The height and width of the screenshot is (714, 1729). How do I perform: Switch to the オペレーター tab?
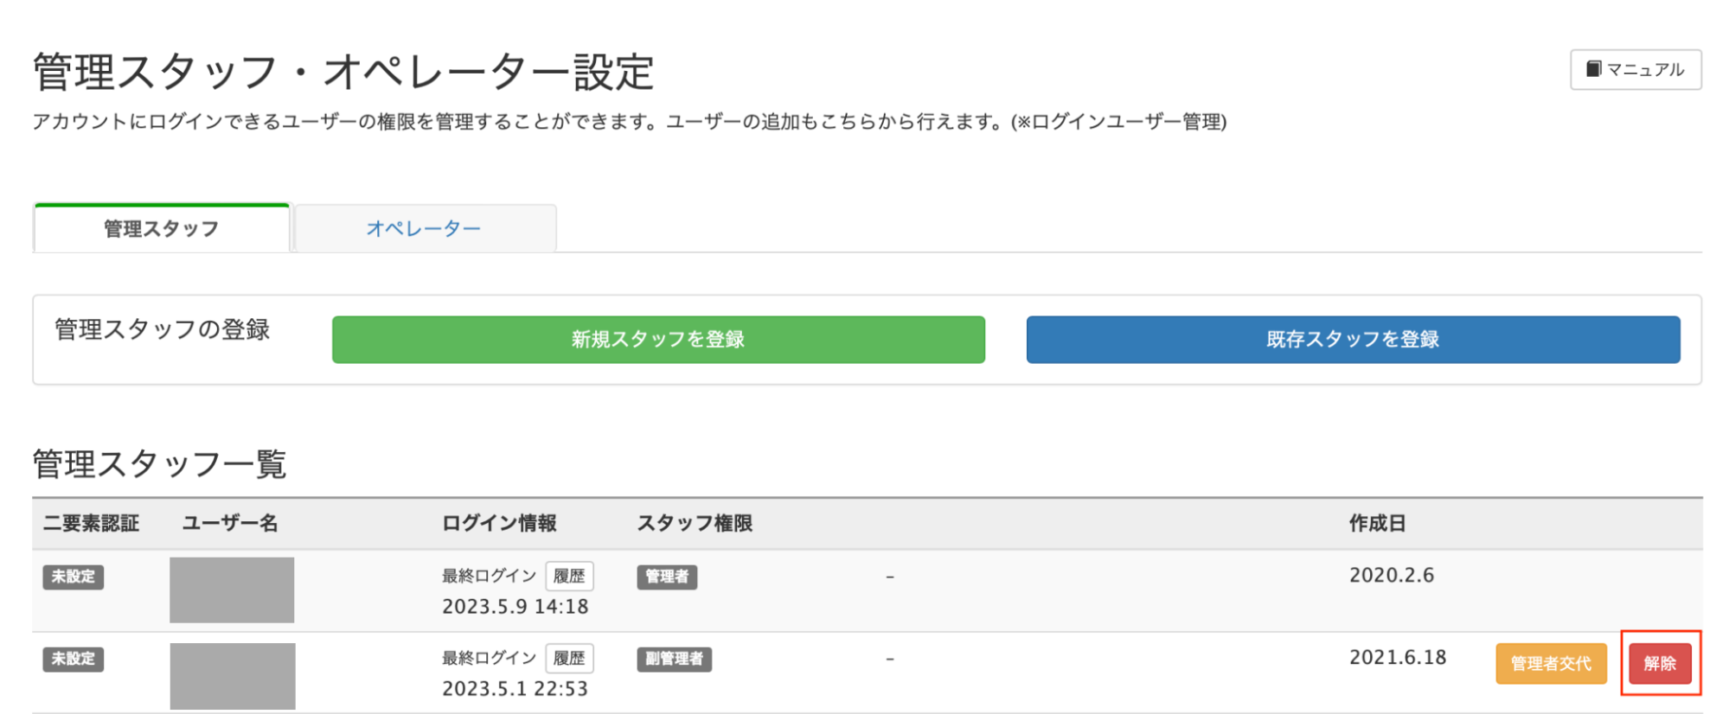coord(424,227)
